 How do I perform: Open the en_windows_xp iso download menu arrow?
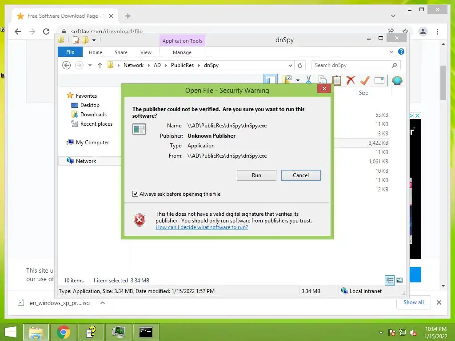pyautogui.click(x=103, y=303)
